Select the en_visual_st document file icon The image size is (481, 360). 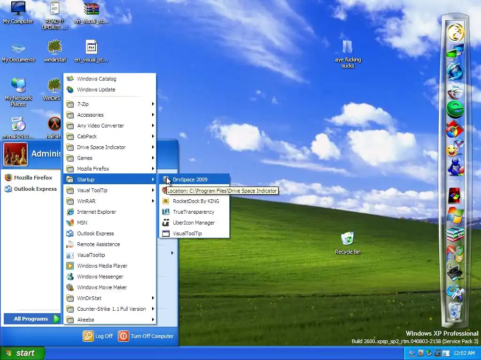pos(91,51)
